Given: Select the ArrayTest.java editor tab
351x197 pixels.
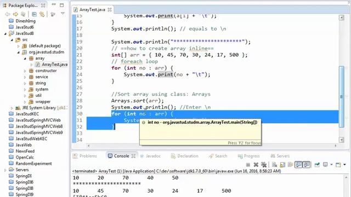Looking at the screenshot, I should [92, 10].
